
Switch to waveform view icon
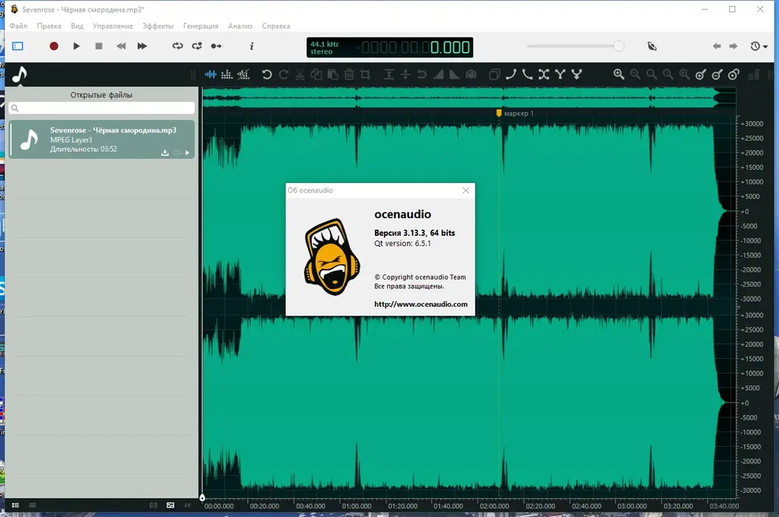tap(210, 75)
